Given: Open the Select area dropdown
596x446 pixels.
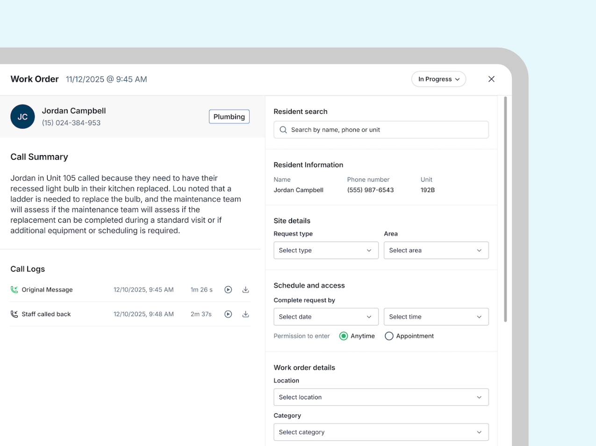Looking at the screenshot, I should (436, 250).
